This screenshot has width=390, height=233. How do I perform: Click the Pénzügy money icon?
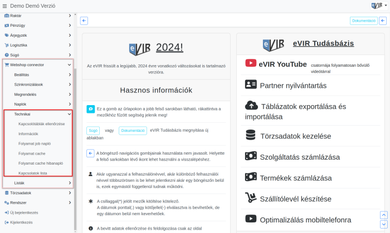coord(7,26)
